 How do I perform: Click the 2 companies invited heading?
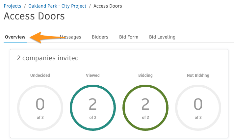(48, 58)
